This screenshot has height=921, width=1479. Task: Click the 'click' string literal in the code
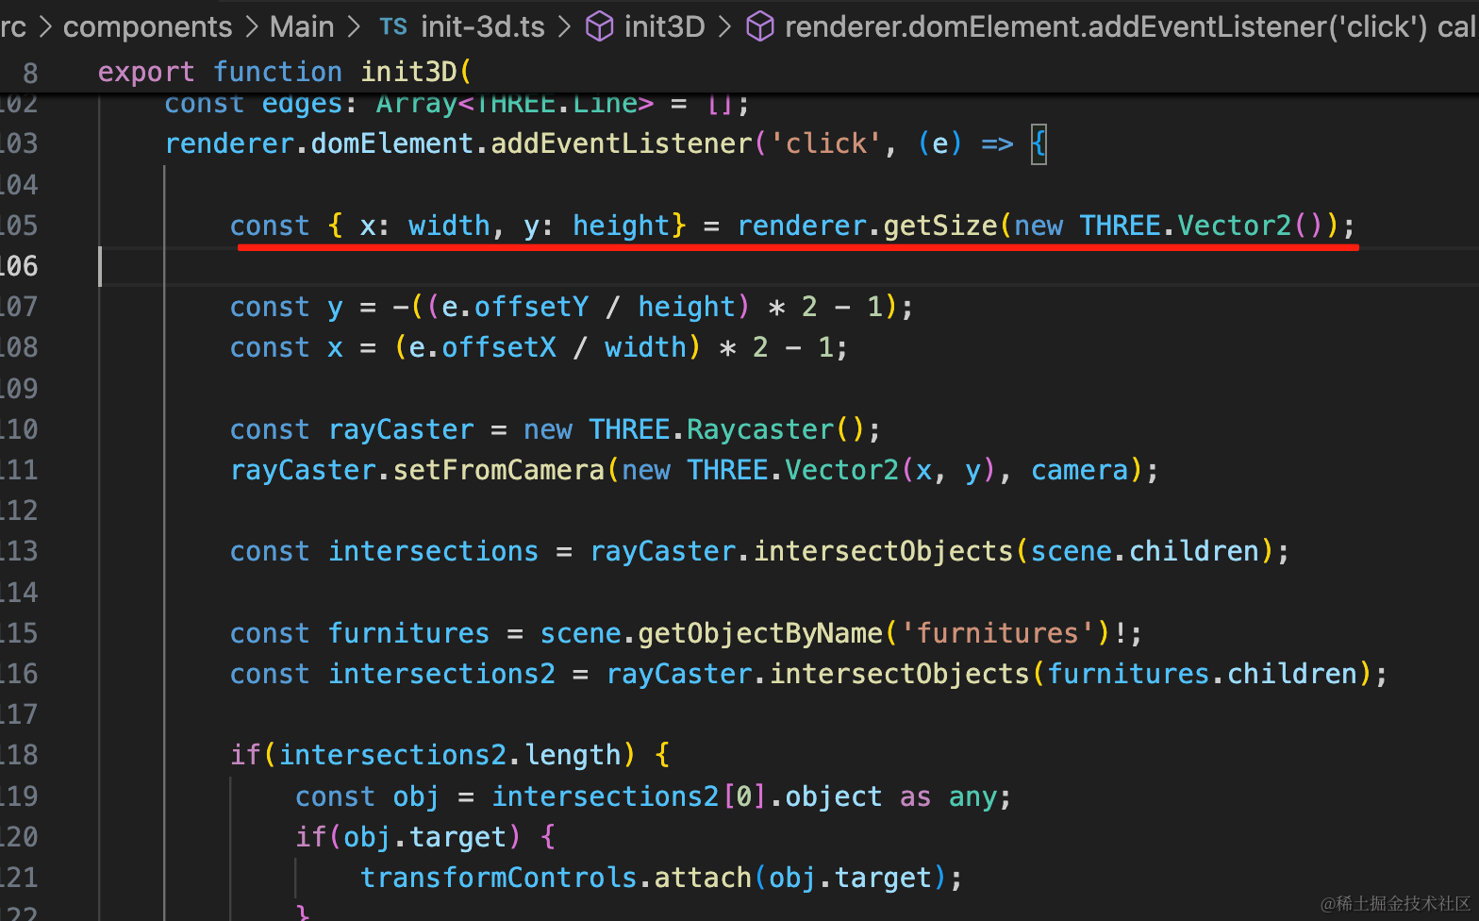(826, 143)
